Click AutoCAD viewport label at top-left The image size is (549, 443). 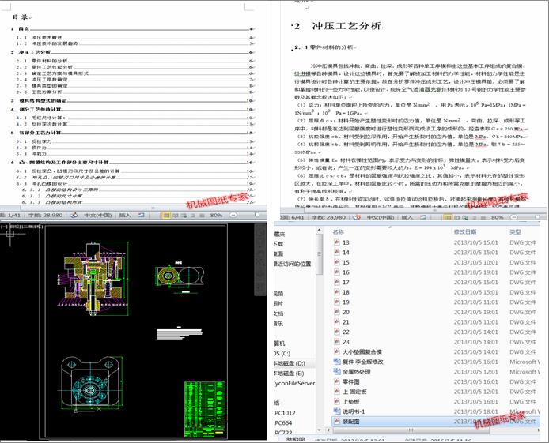21,227
